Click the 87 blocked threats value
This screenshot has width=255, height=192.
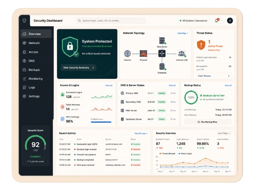158,144
